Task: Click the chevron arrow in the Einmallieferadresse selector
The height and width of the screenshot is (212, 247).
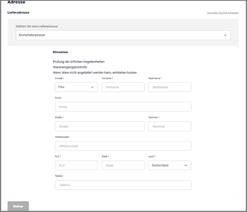Action: tap(225, 35)
